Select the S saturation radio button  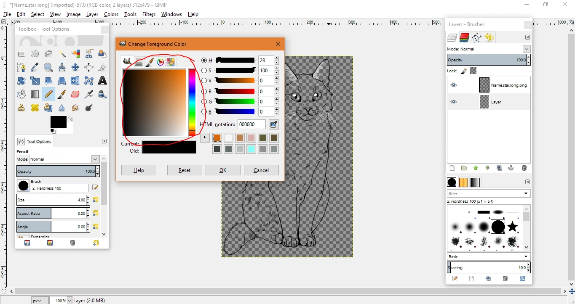[204, 71]
